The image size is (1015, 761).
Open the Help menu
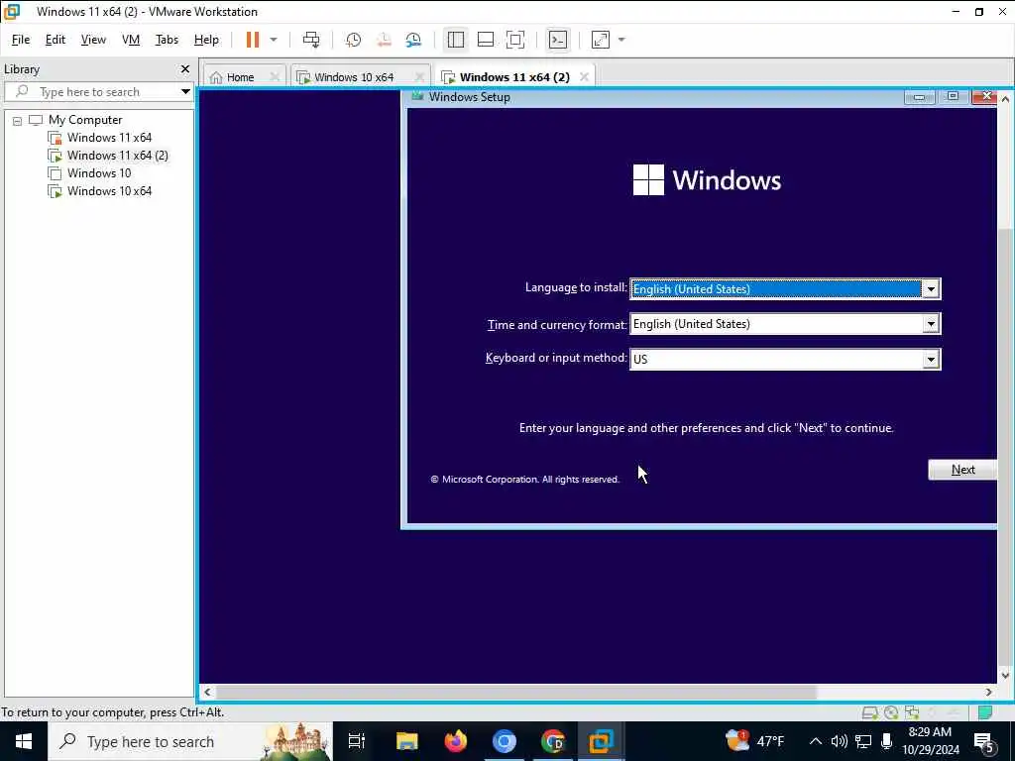(206, 40)
